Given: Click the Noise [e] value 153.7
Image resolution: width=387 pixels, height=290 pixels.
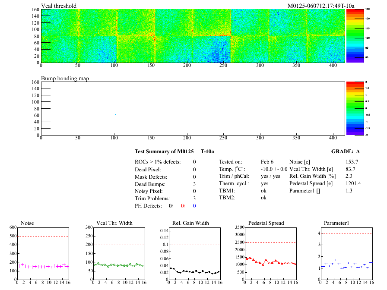Looking at the screenshot, I should [x=352, y=162].
